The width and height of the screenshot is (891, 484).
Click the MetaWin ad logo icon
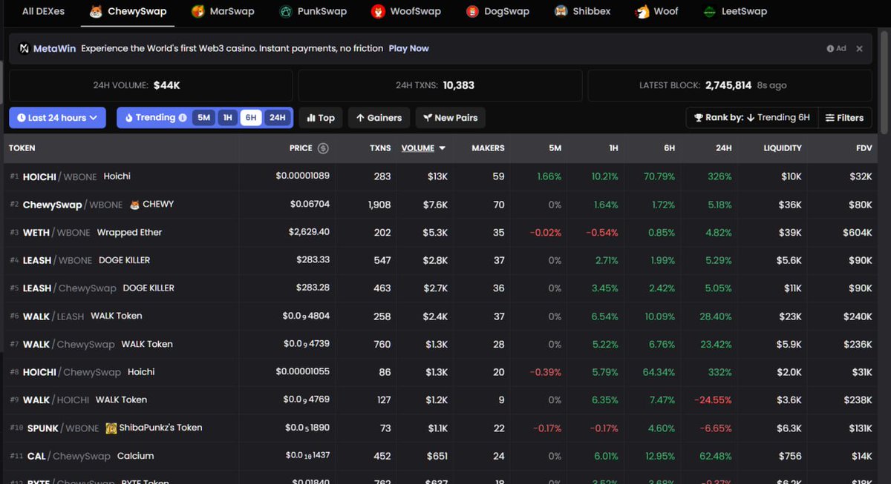tap(24, 48)
